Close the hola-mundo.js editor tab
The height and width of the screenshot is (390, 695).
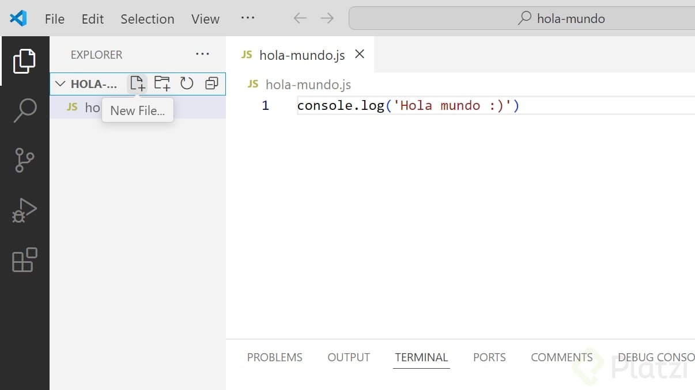click(360, 54)
